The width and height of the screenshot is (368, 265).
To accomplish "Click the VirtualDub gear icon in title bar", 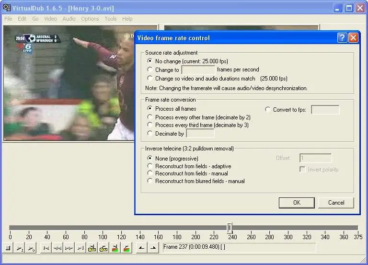I will pyautogui.click(x=7, y=8).
